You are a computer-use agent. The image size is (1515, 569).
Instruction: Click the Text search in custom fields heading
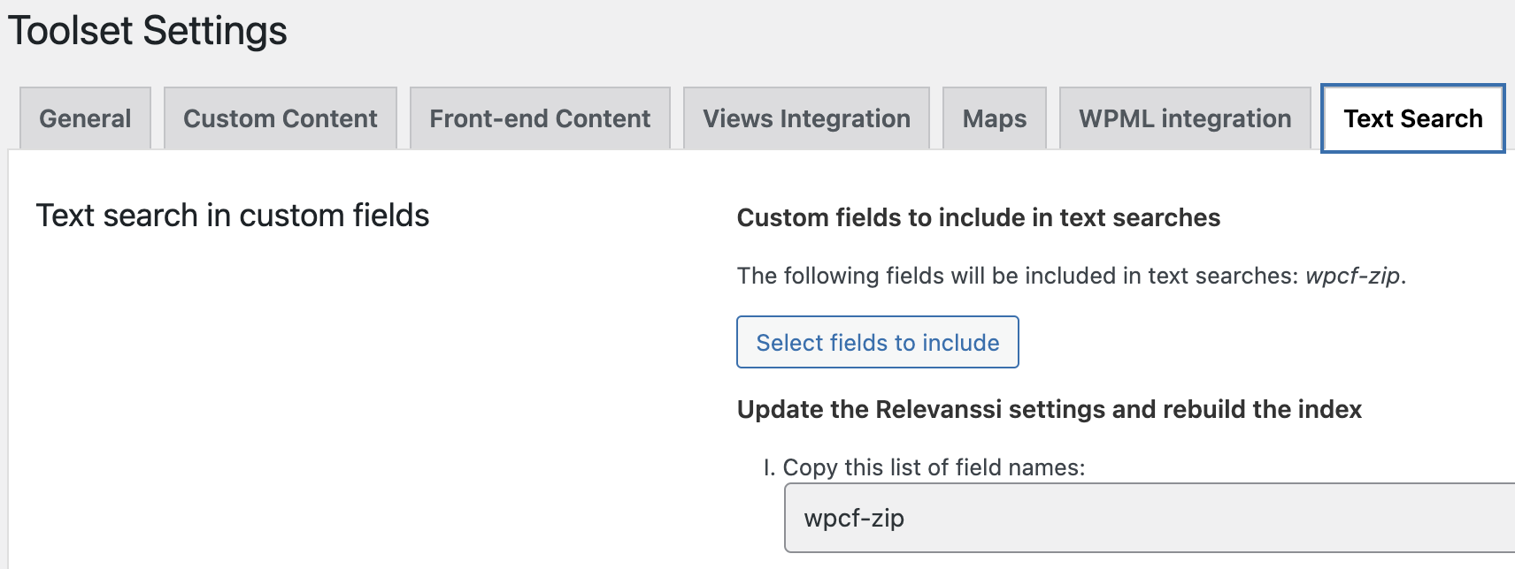[x=233, y=216]
